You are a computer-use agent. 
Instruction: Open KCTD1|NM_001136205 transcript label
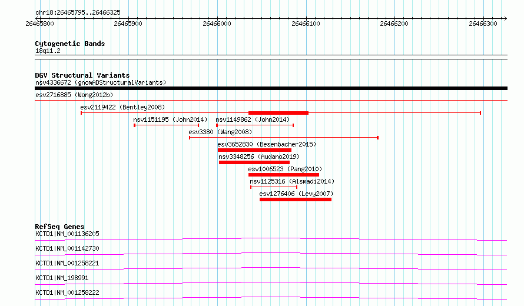pyautogui.click(x=67, y=234)
